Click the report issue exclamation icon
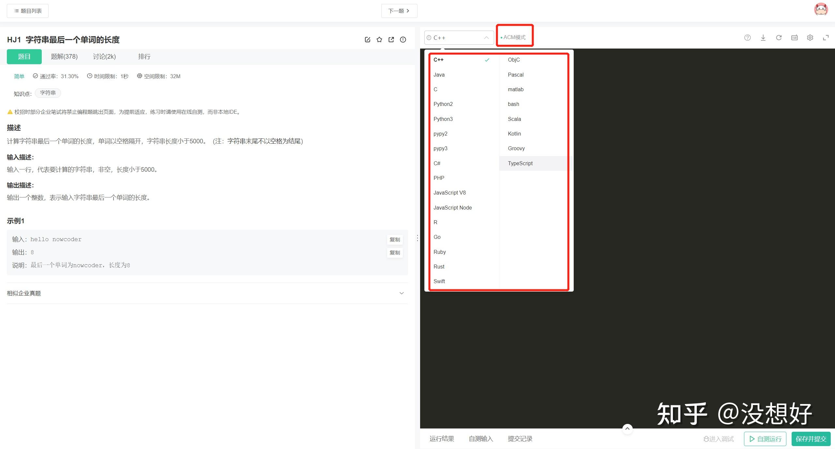Screen dimensions: 835x449 coord(403,40)
